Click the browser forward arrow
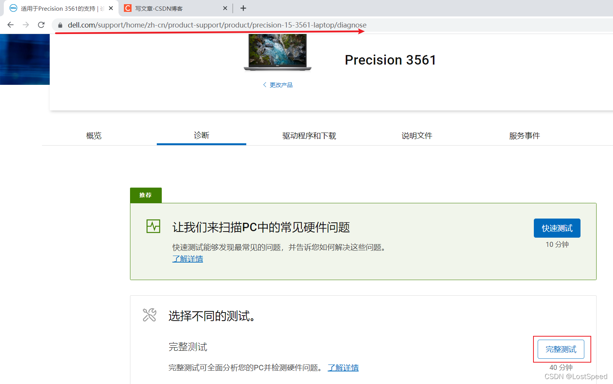Screen dimensions: 613x384 (26, 25)
